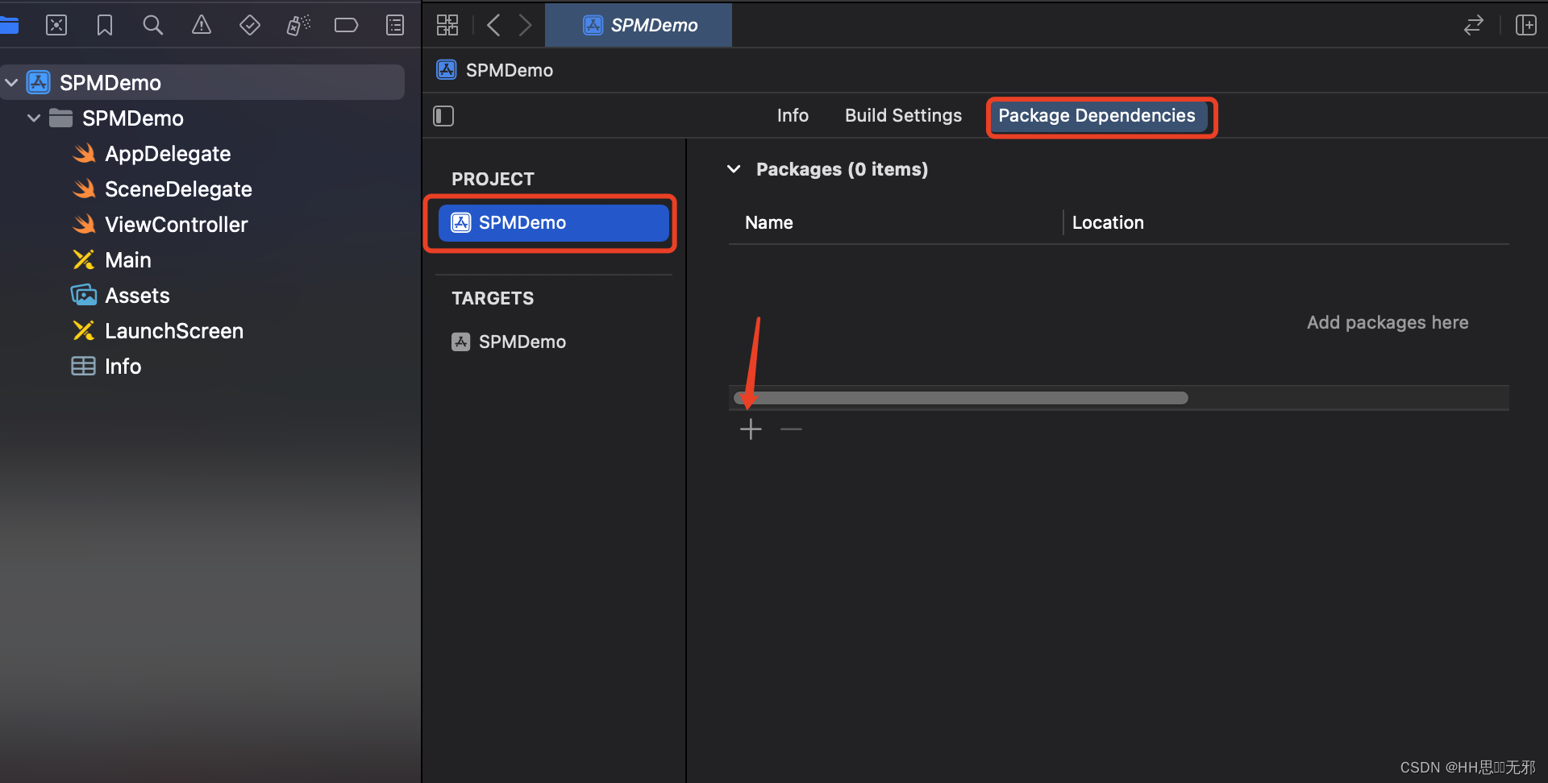This screenshot has width=1548, height=783.
Task: Select SPMDemo under PROJECT
Action: pos(554,222)
